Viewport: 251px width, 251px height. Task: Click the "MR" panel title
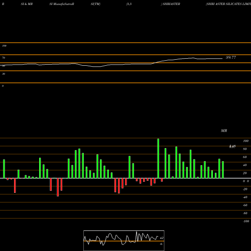click(x=224, y=131)
